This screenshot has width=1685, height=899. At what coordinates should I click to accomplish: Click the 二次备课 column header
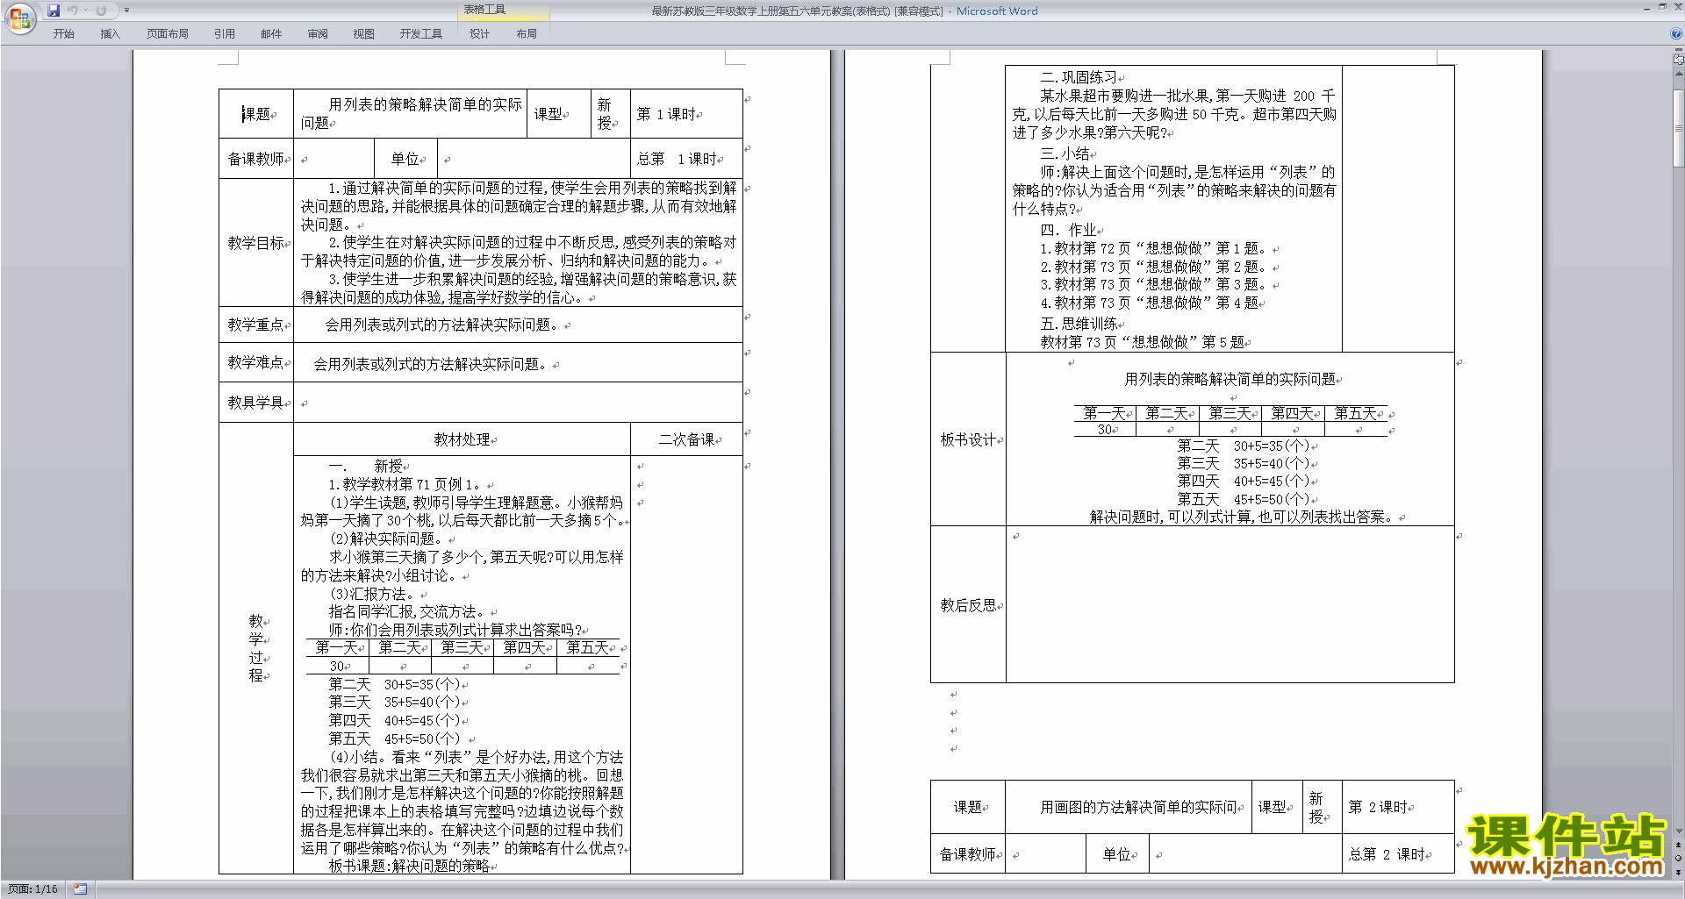tap(687, 439)
